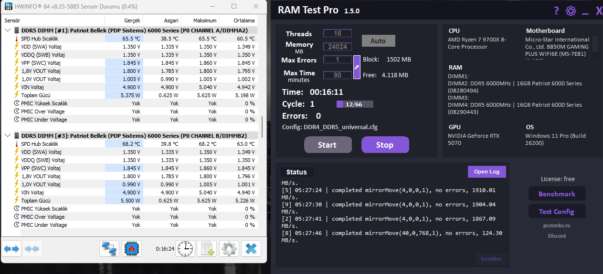The width and height of the screenshot is (603, 274).
Task: Click the 0:16:24 elapsed time in HWiNFO
Action: tap(165, 249)
